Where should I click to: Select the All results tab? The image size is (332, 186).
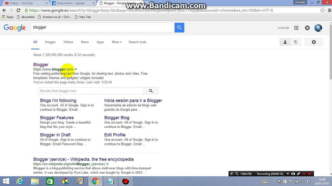[x=35, y=42]
